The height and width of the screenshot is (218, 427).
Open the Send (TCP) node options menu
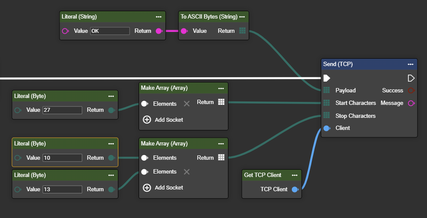[x=410, y=64]
